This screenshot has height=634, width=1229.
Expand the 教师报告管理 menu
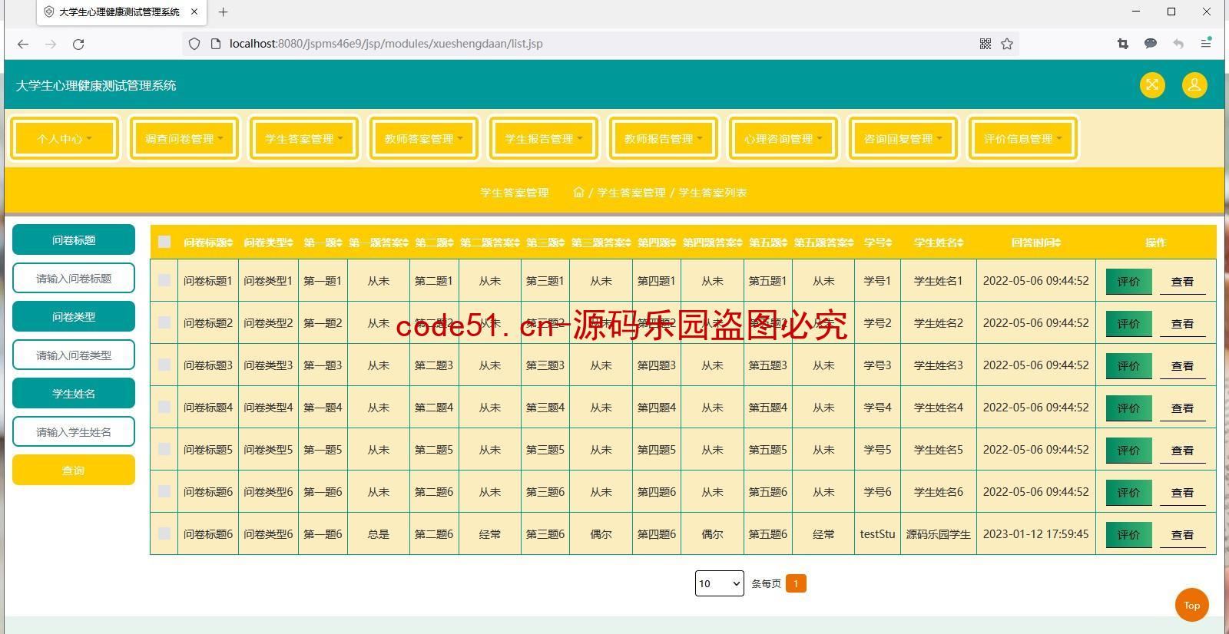click(x=664, y=138)
